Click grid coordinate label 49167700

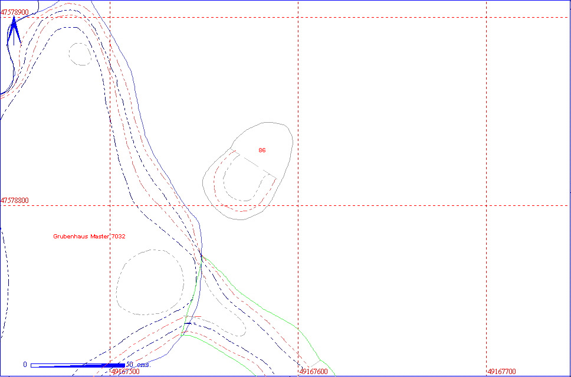coord(502,372)
